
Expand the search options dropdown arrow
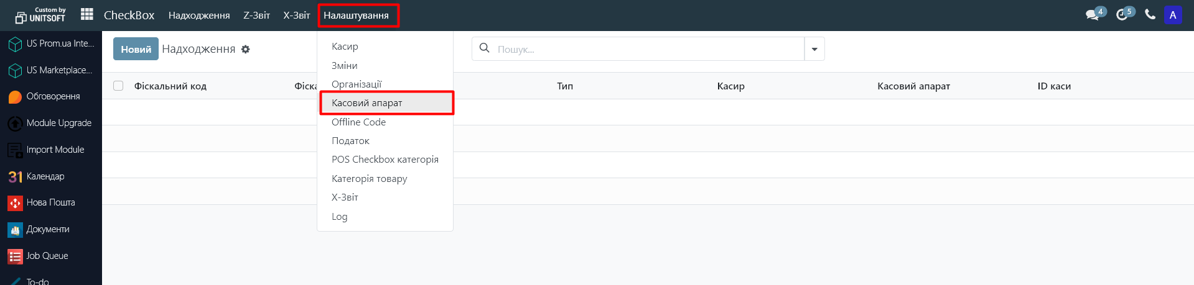pyautogui.click(x=814, y=49)
